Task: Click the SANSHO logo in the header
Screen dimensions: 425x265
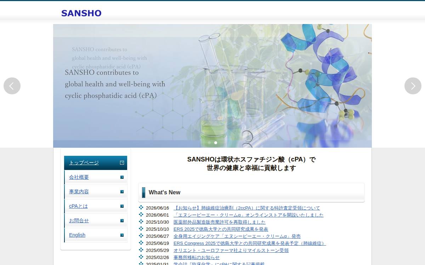Action: 81,13
